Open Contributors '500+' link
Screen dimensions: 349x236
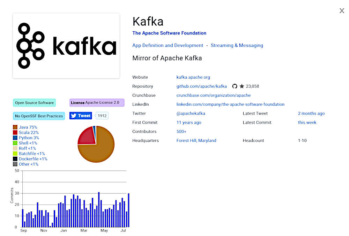(181, 132)
